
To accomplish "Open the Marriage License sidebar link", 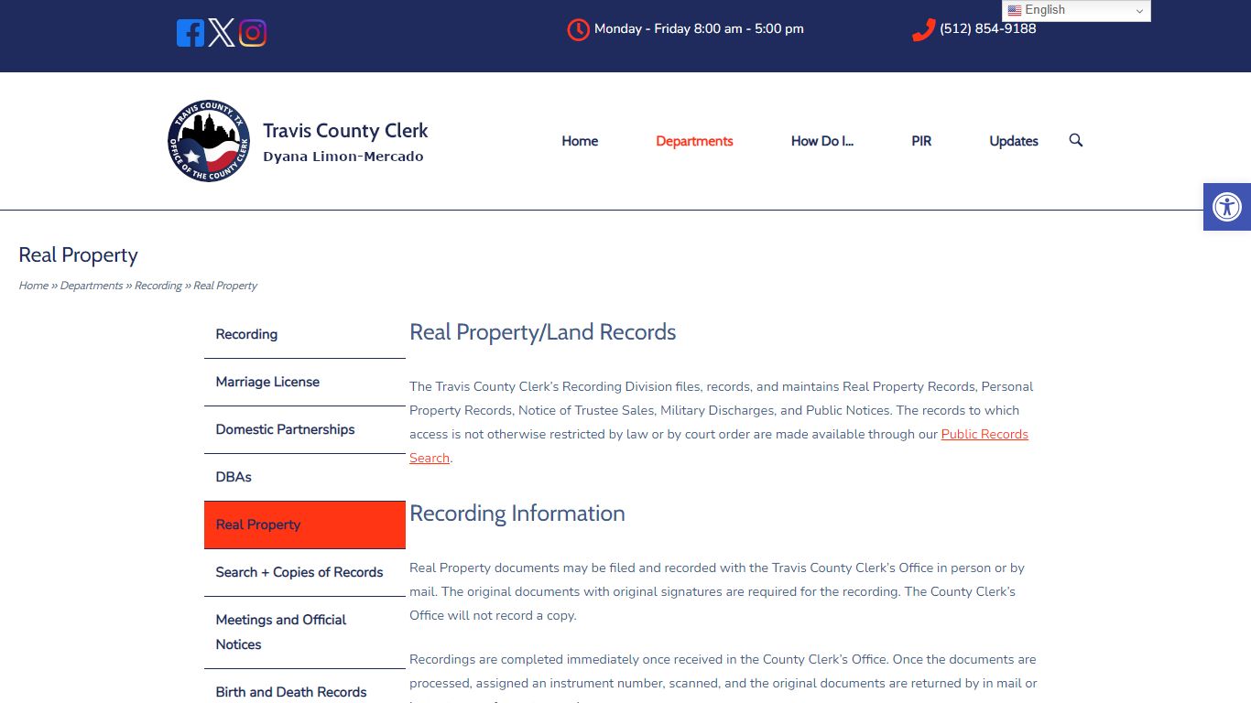I will [x=267, y=382].
